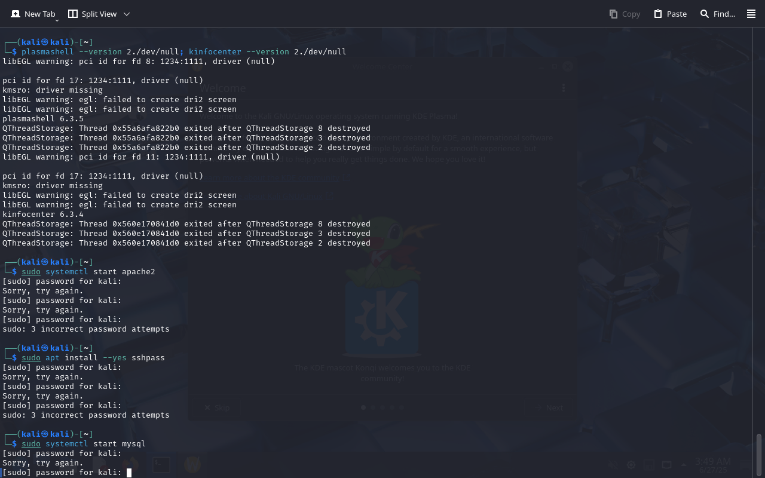765x478 pixels.
Task: Click '0x560e170841d0 exited after QThreadStorage 8 destroyed' line
Action: [186, 224]
